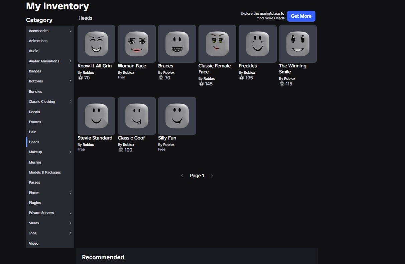Open the Know-It-All Grin title link

(95, 66)
